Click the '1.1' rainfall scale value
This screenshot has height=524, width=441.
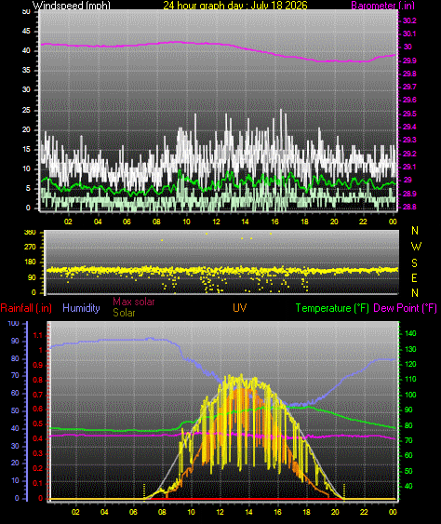[x=38, y=335]
